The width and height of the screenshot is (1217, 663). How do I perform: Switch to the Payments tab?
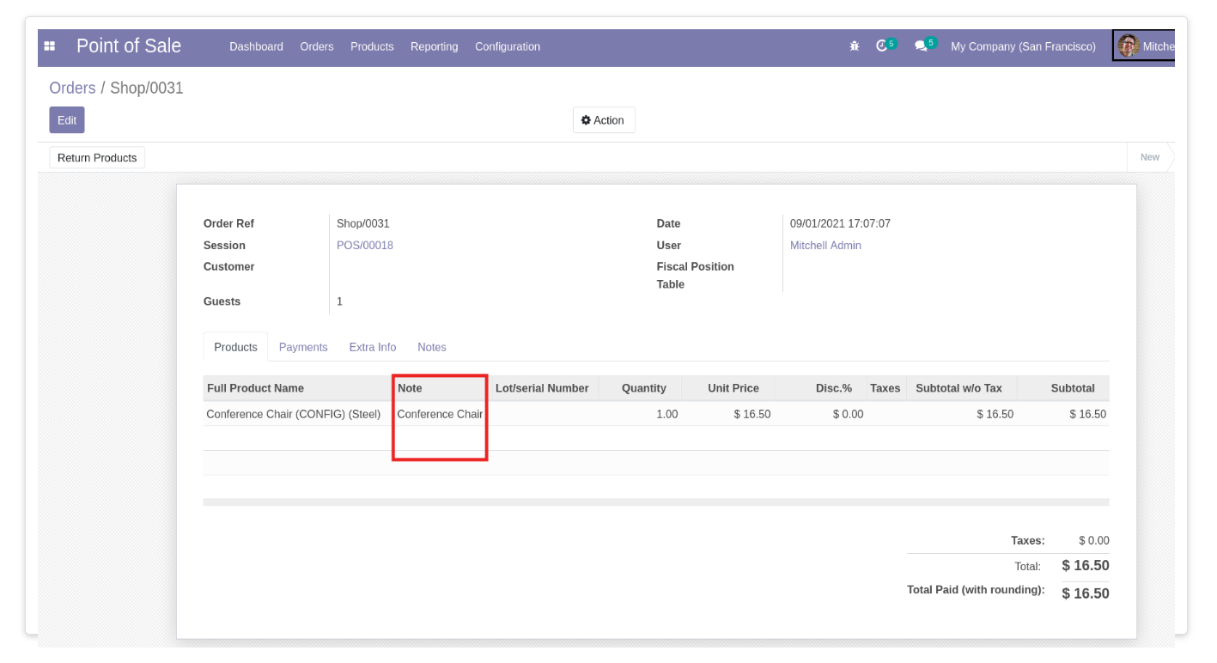tap(303, 347)
